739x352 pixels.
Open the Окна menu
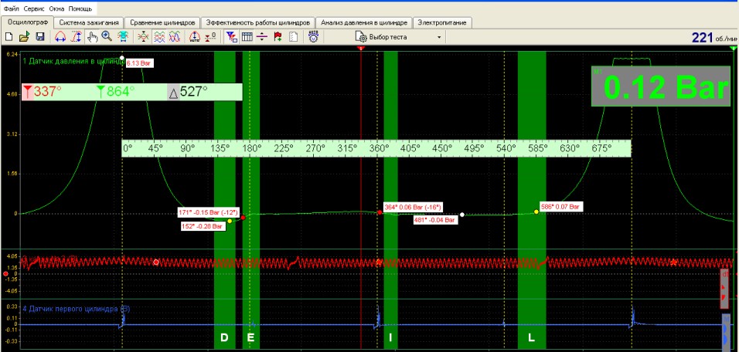[x=56, y=9]
